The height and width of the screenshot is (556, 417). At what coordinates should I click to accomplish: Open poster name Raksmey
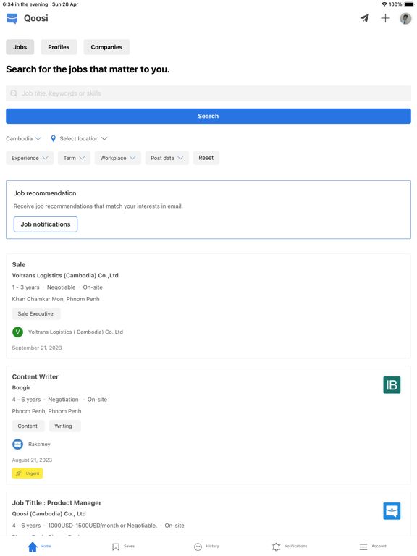click(39, 445)
